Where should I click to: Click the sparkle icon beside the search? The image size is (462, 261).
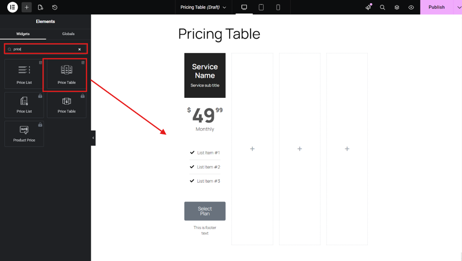click(368, 7)
